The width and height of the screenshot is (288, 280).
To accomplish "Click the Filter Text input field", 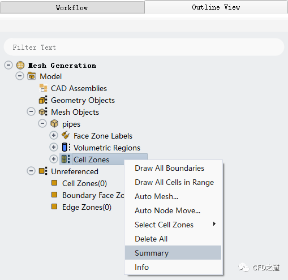I will click(x=144, y=47).
